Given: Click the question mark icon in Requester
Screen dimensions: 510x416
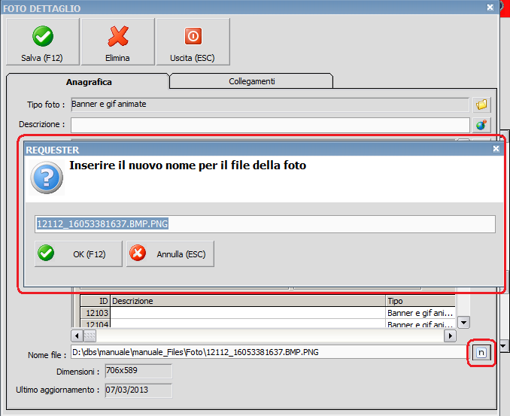Looking at the screenshot, I should [x=47, y=178].
